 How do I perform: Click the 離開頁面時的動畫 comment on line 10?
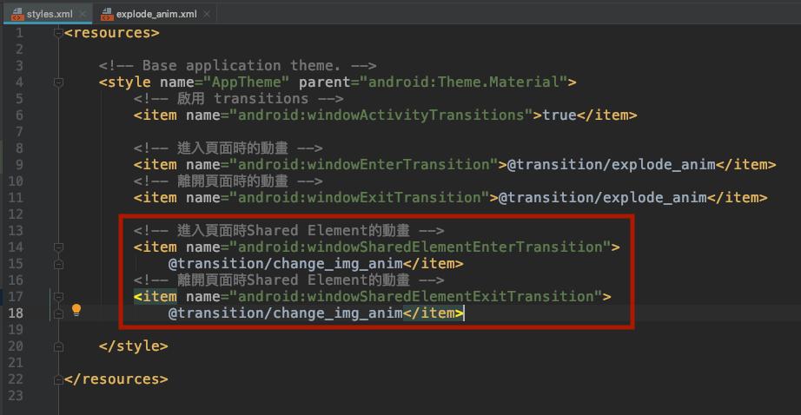click(x=228, y=181)
